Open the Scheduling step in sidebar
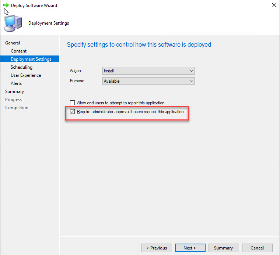Viewport: 280px width, 255px height. point(21,67)
